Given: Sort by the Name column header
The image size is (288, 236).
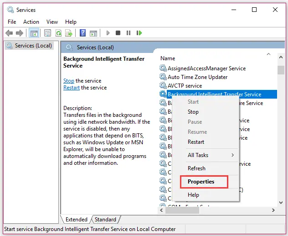Looking at the screenshot, I should pyautogui.click(x=168, y=58).
